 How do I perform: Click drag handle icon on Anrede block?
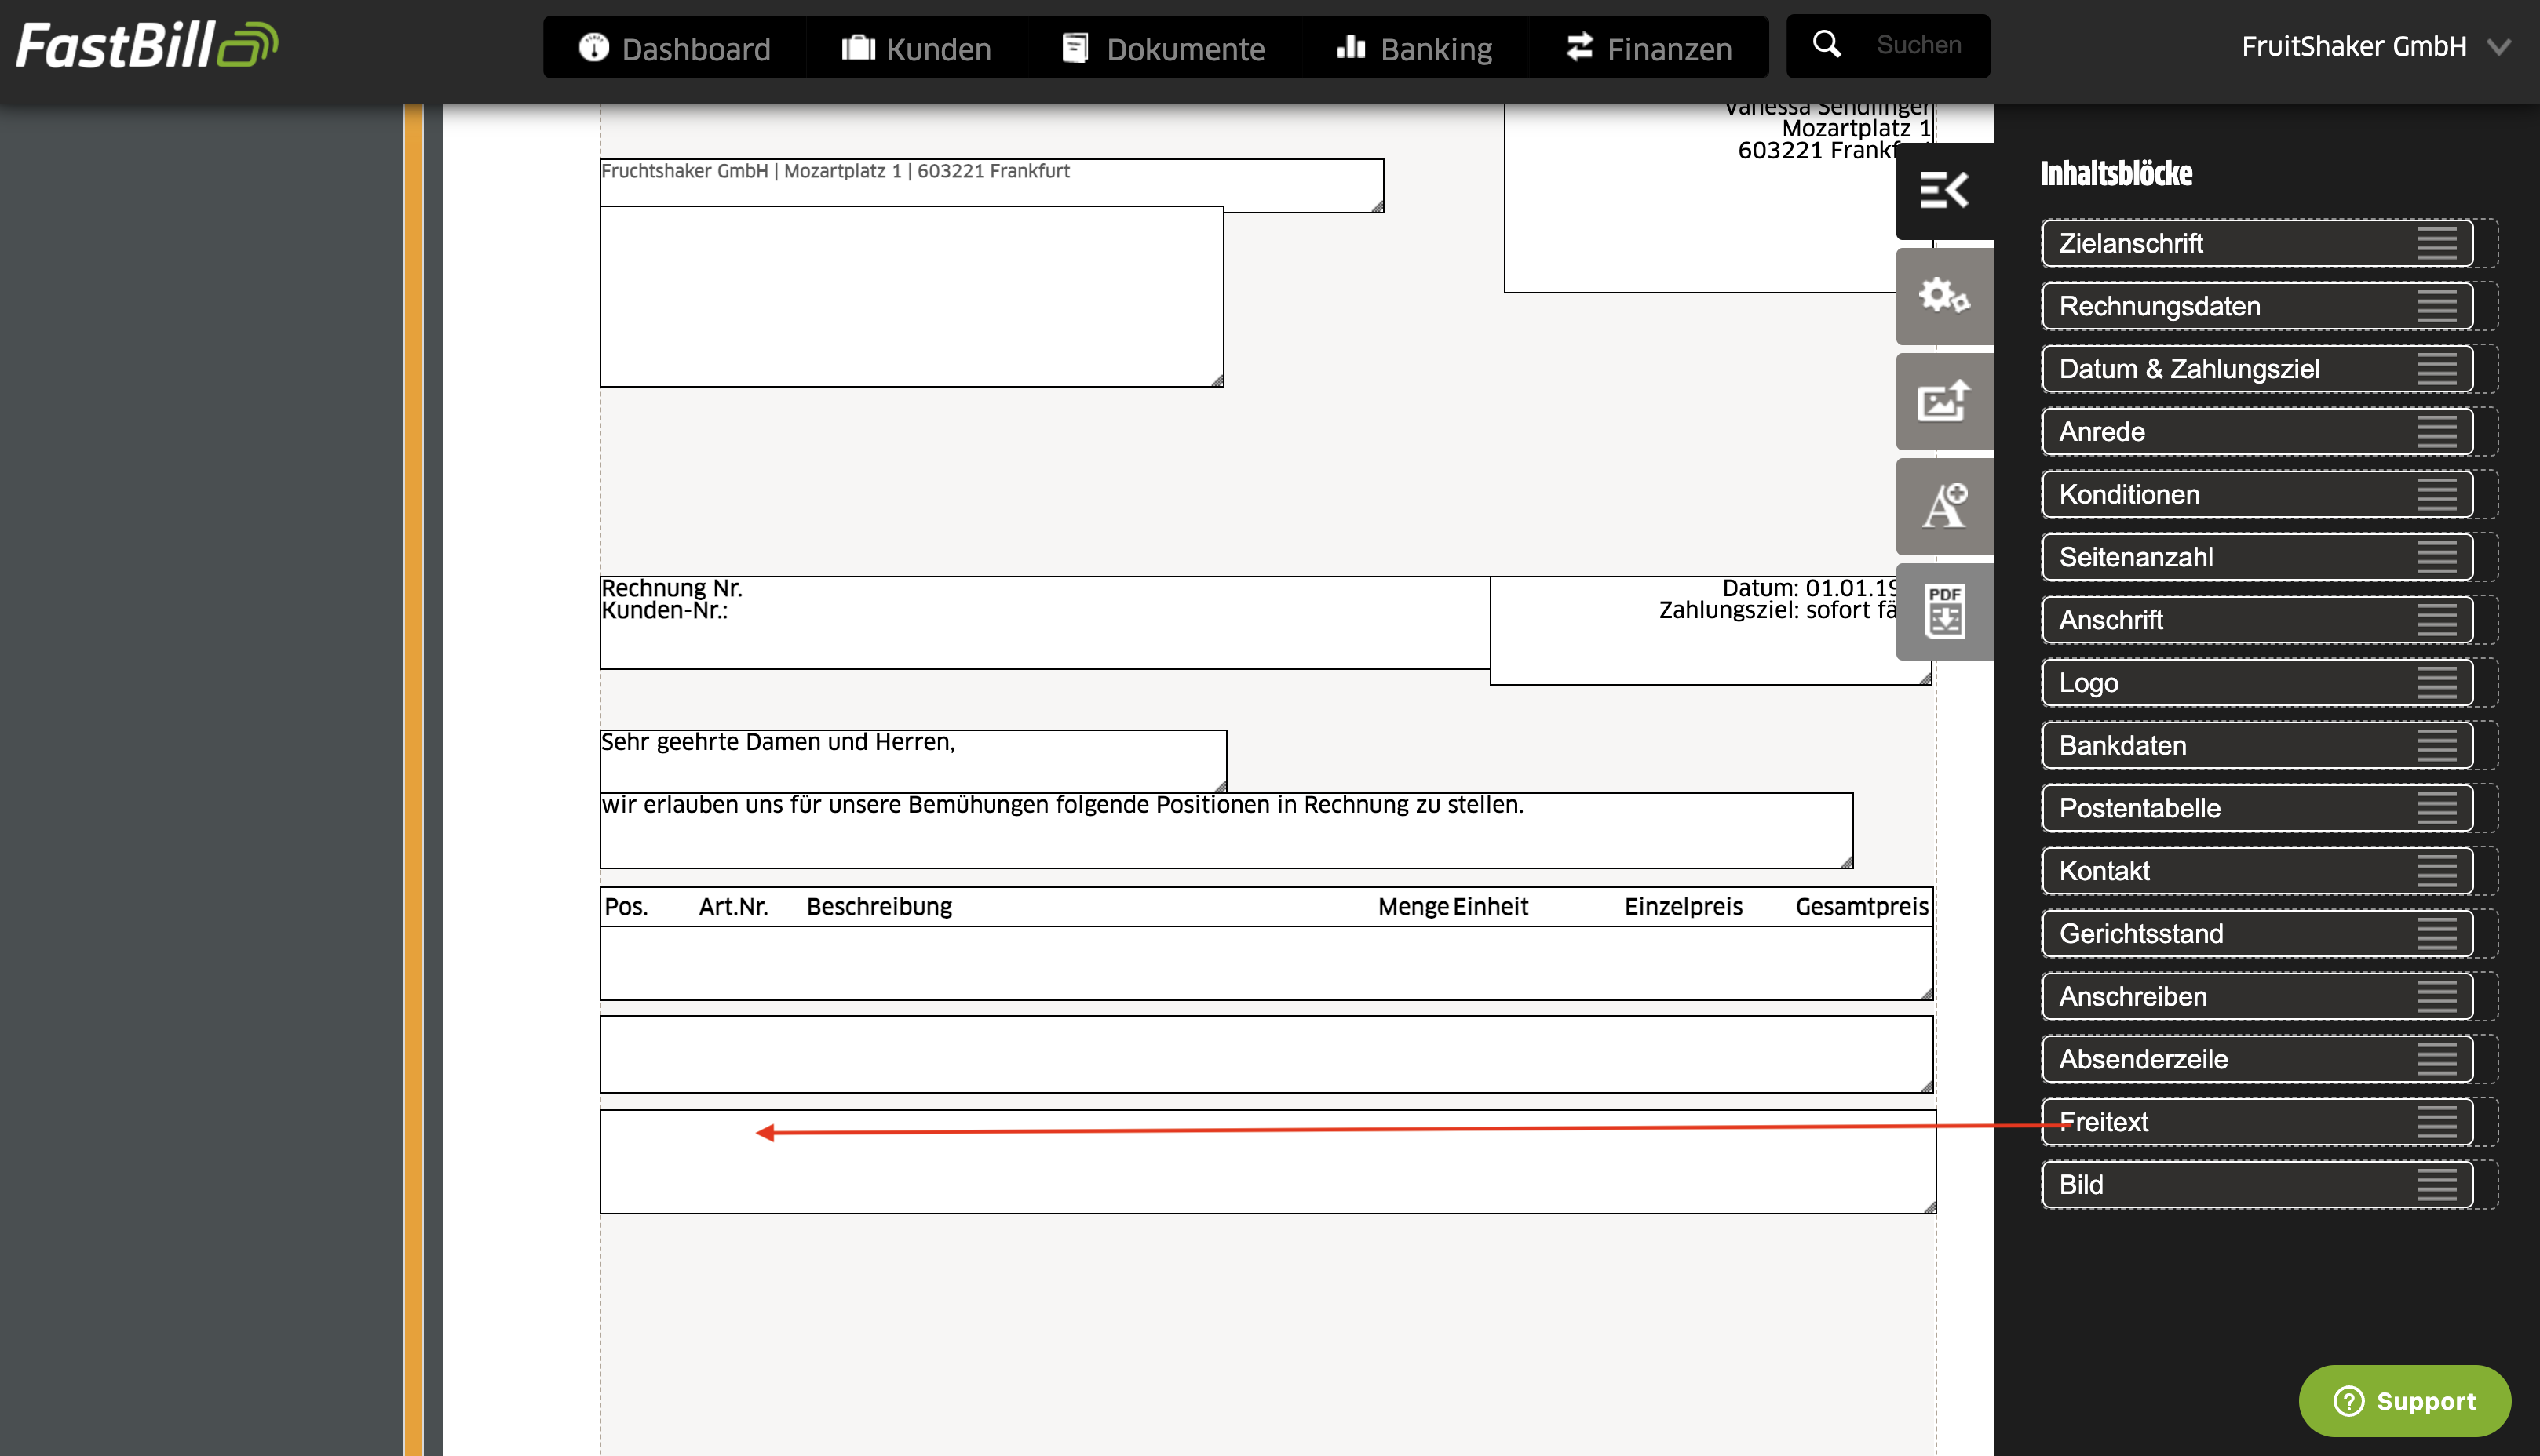point(2437,432)
